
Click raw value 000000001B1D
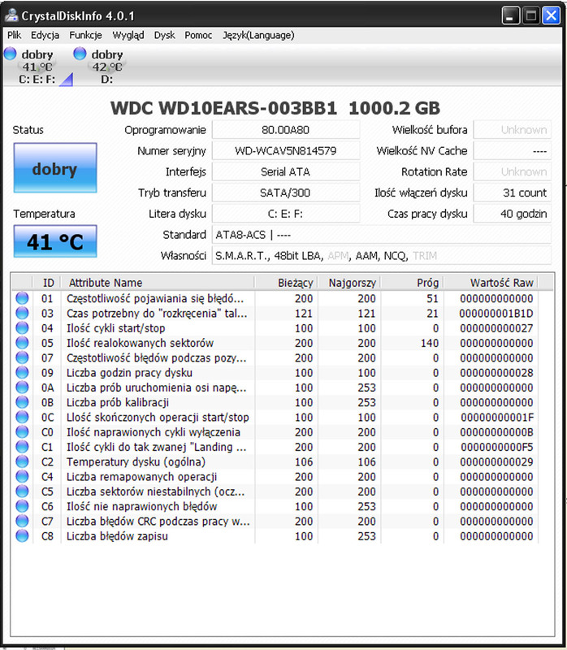pos(496,314)
